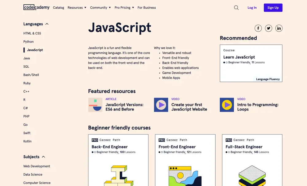This screenshot has width=307, height=186.
Task: Open the Resources dropdown menu
Action: pyautogui.click(x=77, y=7)
